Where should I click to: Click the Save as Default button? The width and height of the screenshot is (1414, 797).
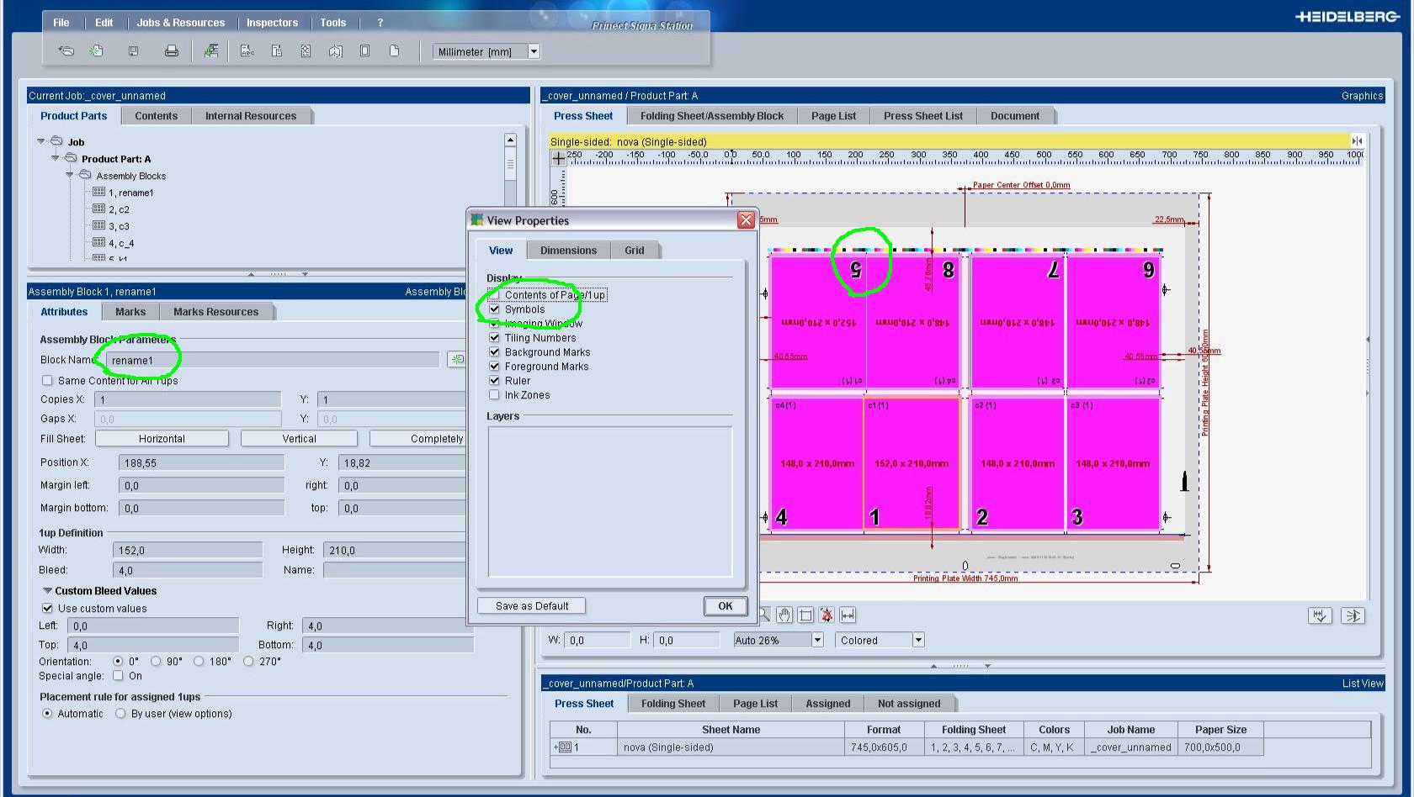pyautogui.click(x=532, y=606)
